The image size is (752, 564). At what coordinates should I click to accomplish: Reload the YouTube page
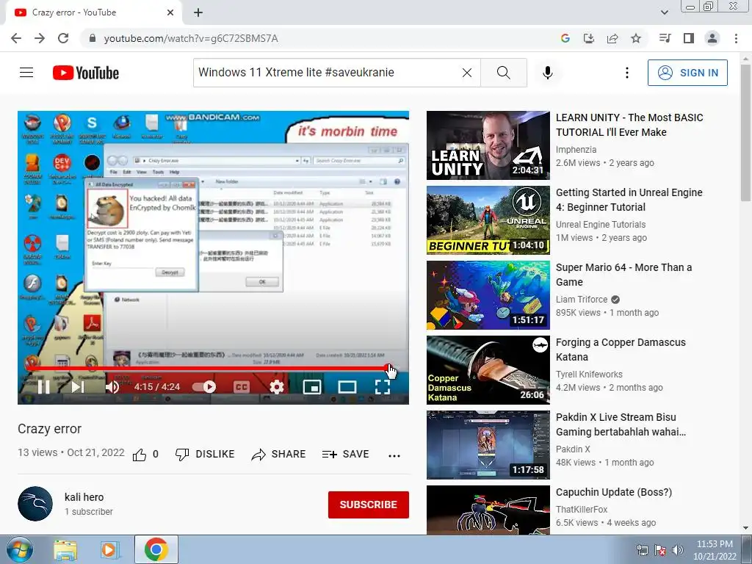[63, 38]
